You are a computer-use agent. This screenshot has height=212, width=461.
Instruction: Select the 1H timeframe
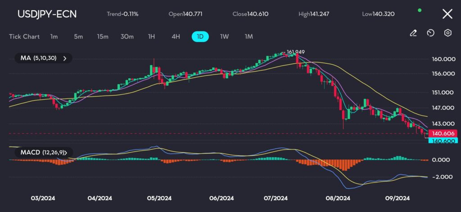point(152,36)
